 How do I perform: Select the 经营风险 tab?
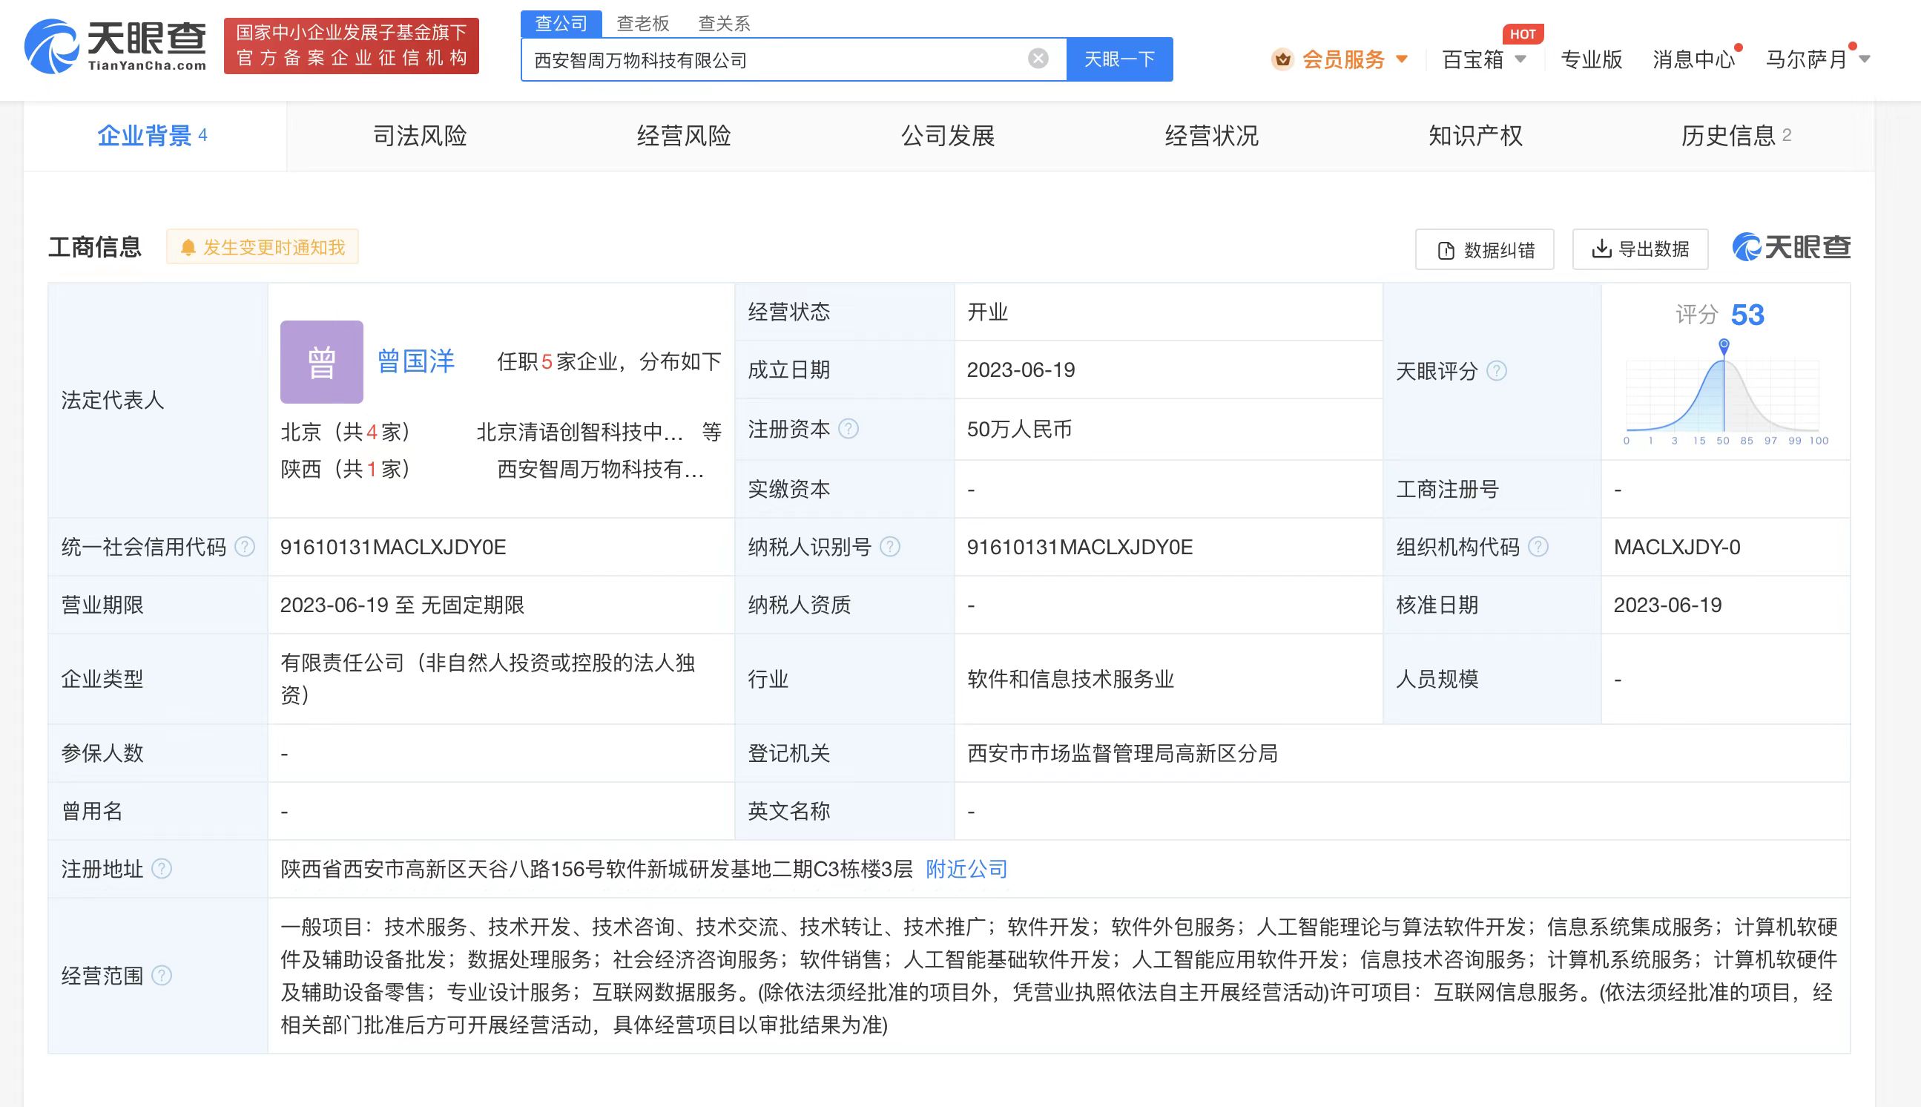(684, 135)
